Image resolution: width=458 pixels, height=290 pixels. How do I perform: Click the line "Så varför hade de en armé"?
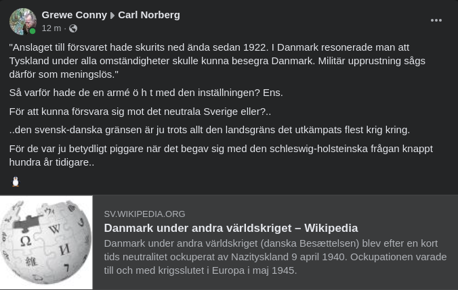coord(146,93)
